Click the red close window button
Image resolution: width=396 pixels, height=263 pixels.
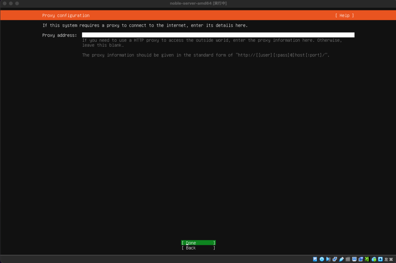tap(5, 3)
